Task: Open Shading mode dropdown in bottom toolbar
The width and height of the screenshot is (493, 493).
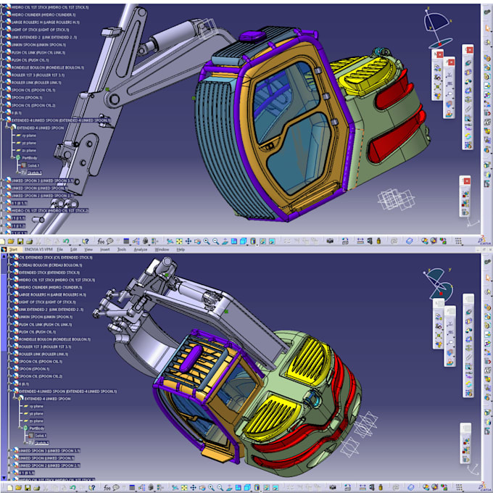Action: 261,492
